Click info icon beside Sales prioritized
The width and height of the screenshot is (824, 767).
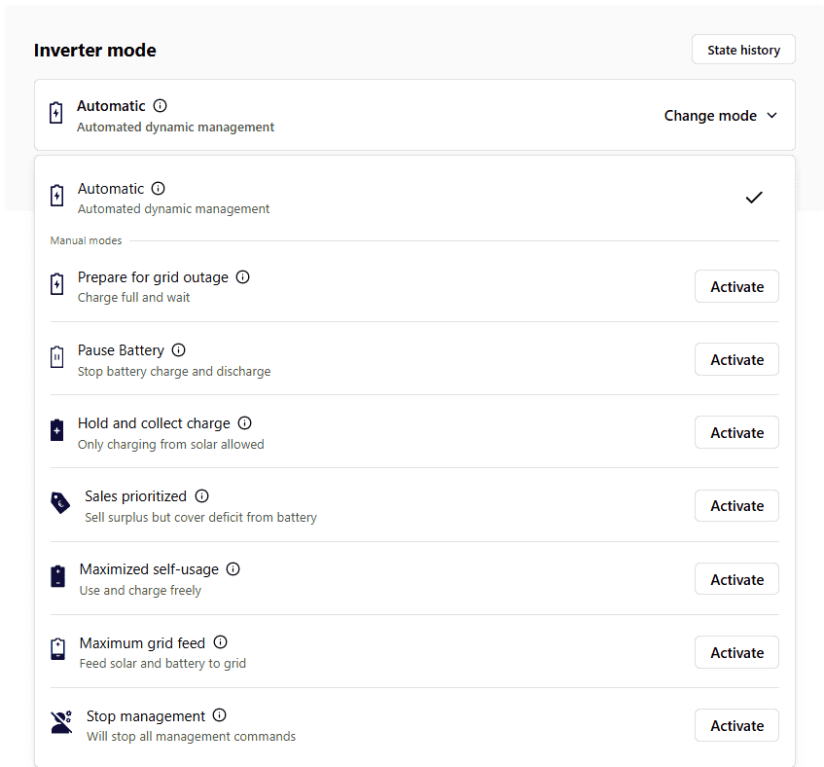[201, 496]
